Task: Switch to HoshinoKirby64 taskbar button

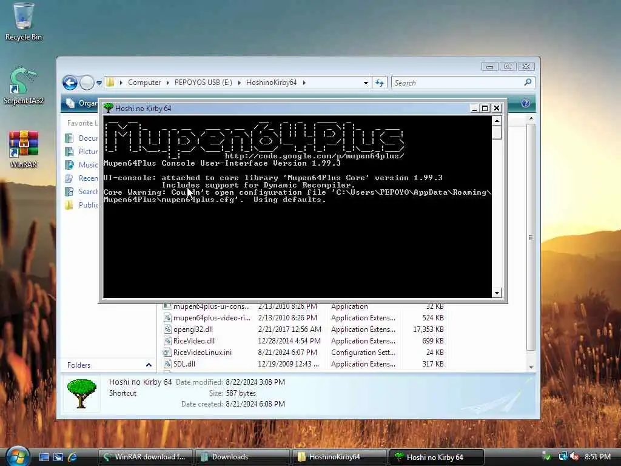Action: pyautogui.click(x=340, y=457)
